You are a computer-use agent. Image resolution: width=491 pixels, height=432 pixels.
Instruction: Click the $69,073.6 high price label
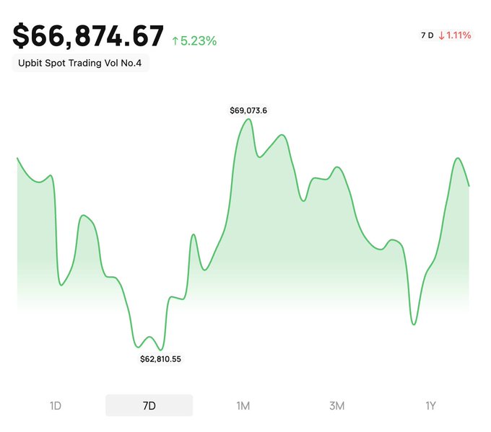pyautogui.click(x=248, y=110)
